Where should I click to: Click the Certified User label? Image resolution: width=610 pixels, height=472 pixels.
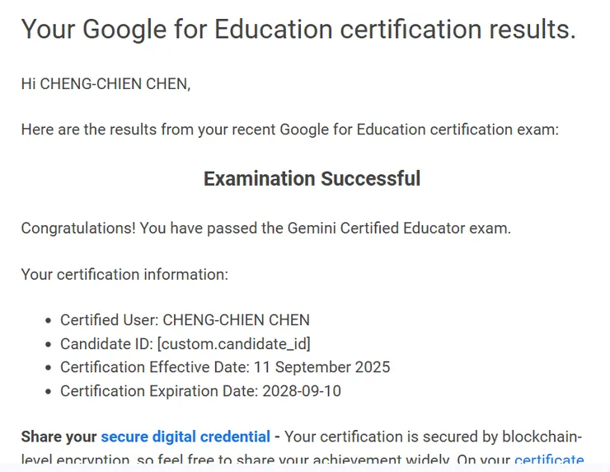[x=109, y=320]
